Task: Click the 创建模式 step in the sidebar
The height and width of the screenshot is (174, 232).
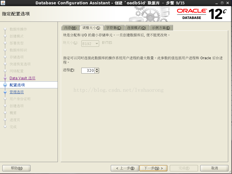Action: (x=17, y=36)
